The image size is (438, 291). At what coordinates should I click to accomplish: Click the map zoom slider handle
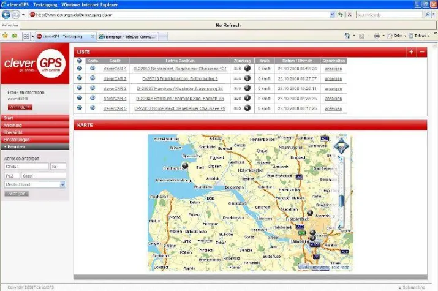(341, 200)
